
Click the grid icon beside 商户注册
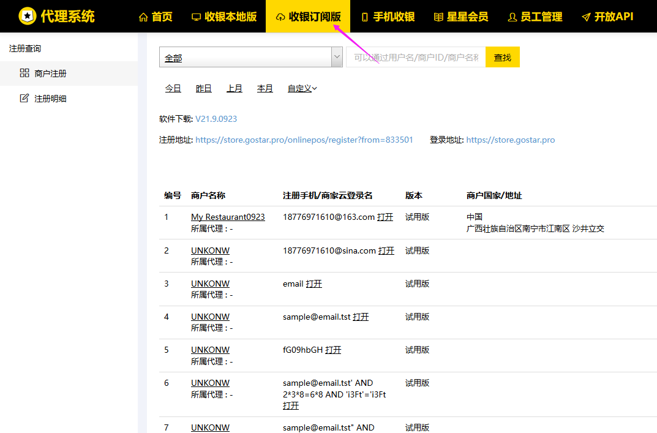(24, 73)
